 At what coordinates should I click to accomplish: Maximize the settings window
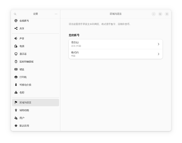click(x=160, y=14)
